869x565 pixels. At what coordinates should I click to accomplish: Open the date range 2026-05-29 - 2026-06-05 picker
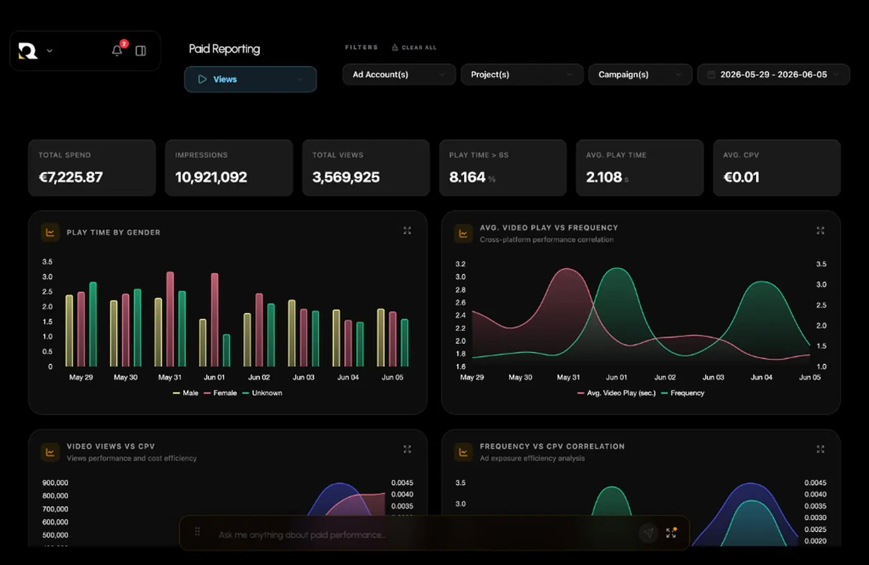click(773, 75)
